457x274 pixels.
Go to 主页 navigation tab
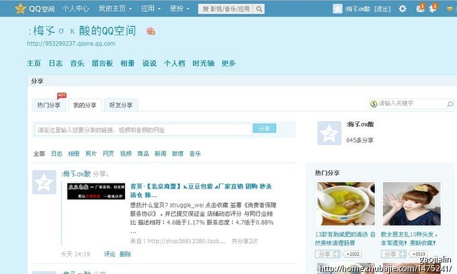coord(34,63)
